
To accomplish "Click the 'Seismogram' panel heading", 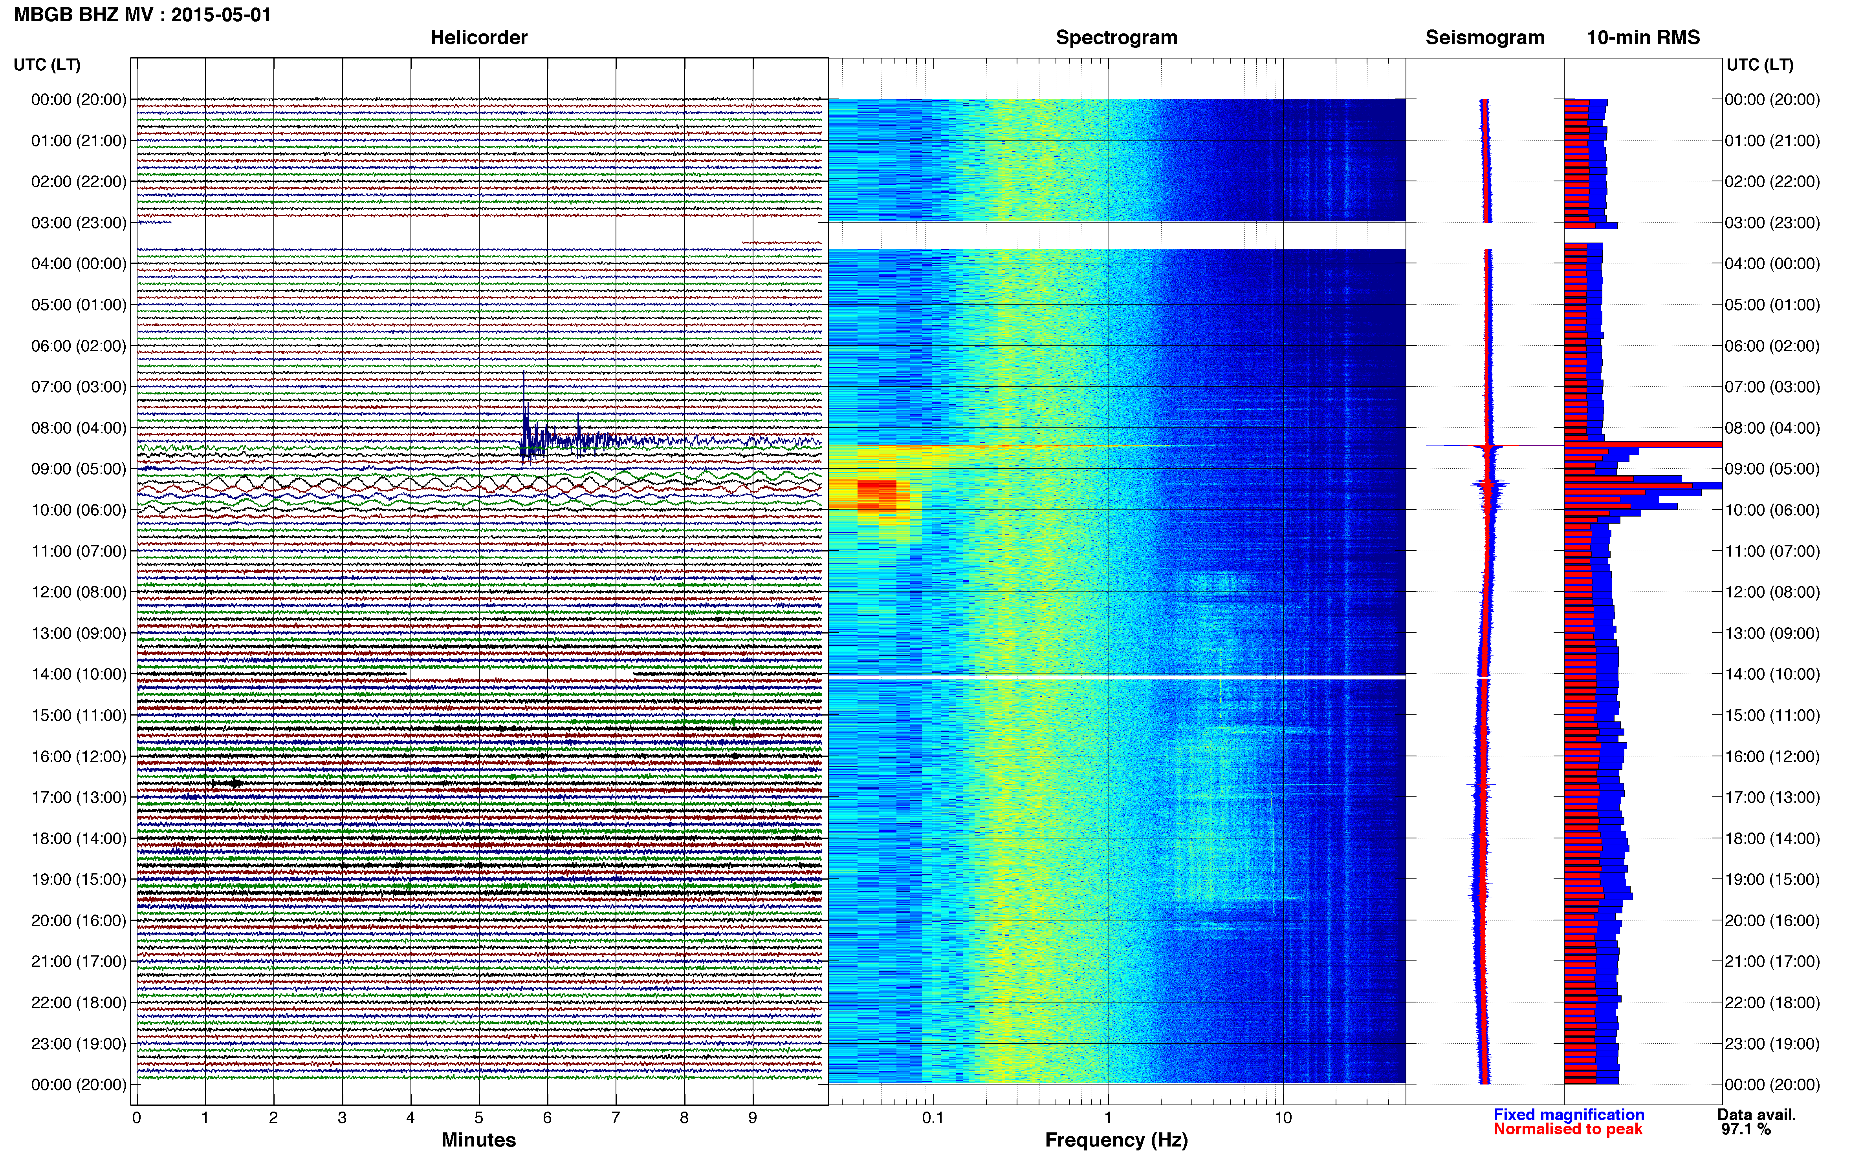I will point(1484,38).
